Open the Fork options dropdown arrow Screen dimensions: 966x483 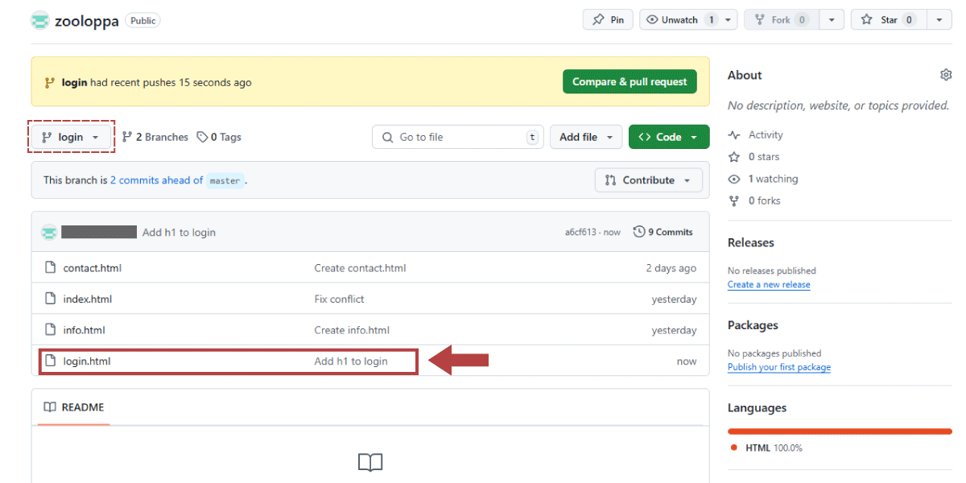tap(832, 20)
